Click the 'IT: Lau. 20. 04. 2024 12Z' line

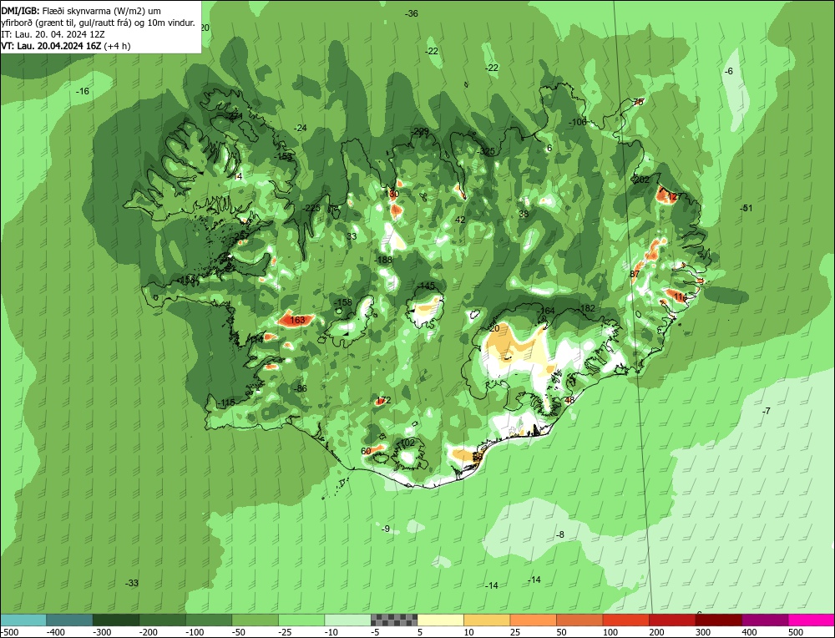53,34
